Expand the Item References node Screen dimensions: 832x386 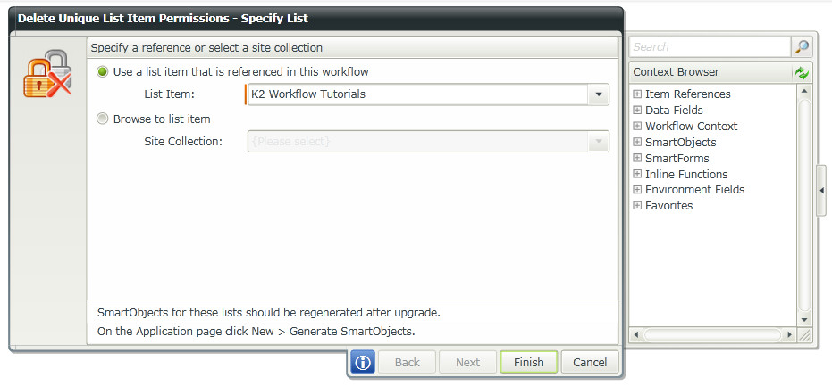click(x=637, y=94)
